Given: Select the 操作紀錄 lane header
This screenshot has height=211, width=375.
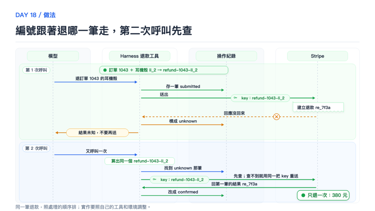Looking at the screenshot, I should [226, 56].
